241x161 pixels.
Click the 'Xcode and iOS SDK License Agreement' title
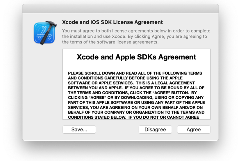click(112, 22)
